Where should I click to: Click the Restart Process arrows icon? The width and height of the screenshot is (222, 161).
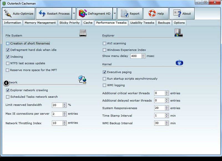coord(42,13)
